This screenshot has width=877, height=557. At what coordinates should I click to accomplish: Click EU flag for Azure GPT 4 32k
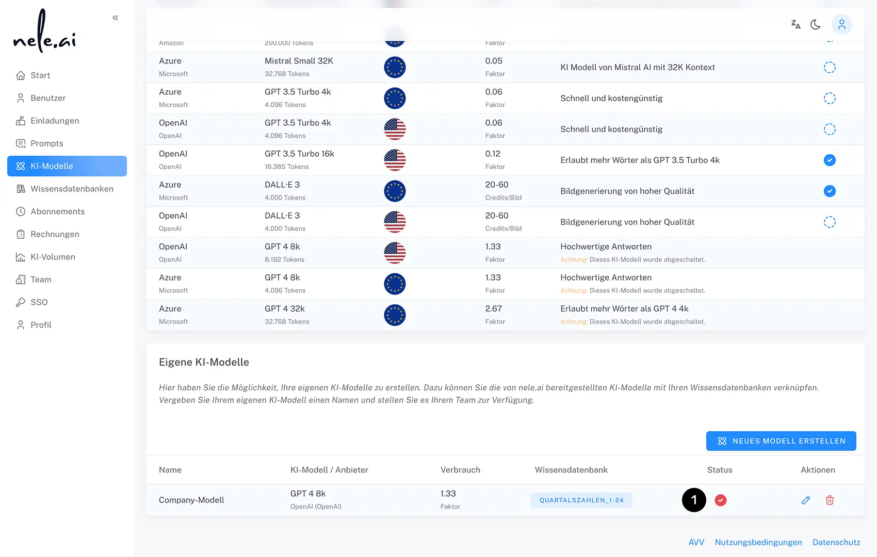coord(395,315)
